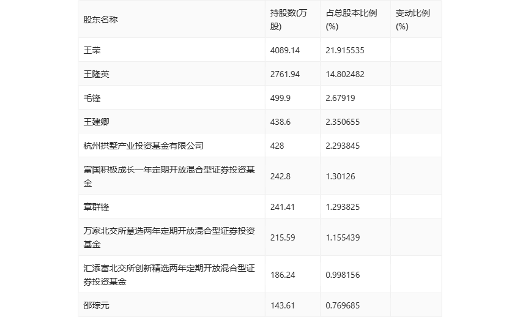
Task: Select 汇添富北交所创新精选 fund name
Action: point(169,275)
